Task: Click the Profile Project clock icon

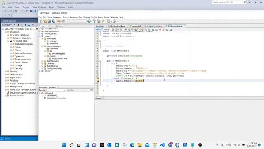Action: (x=114, y=21)
